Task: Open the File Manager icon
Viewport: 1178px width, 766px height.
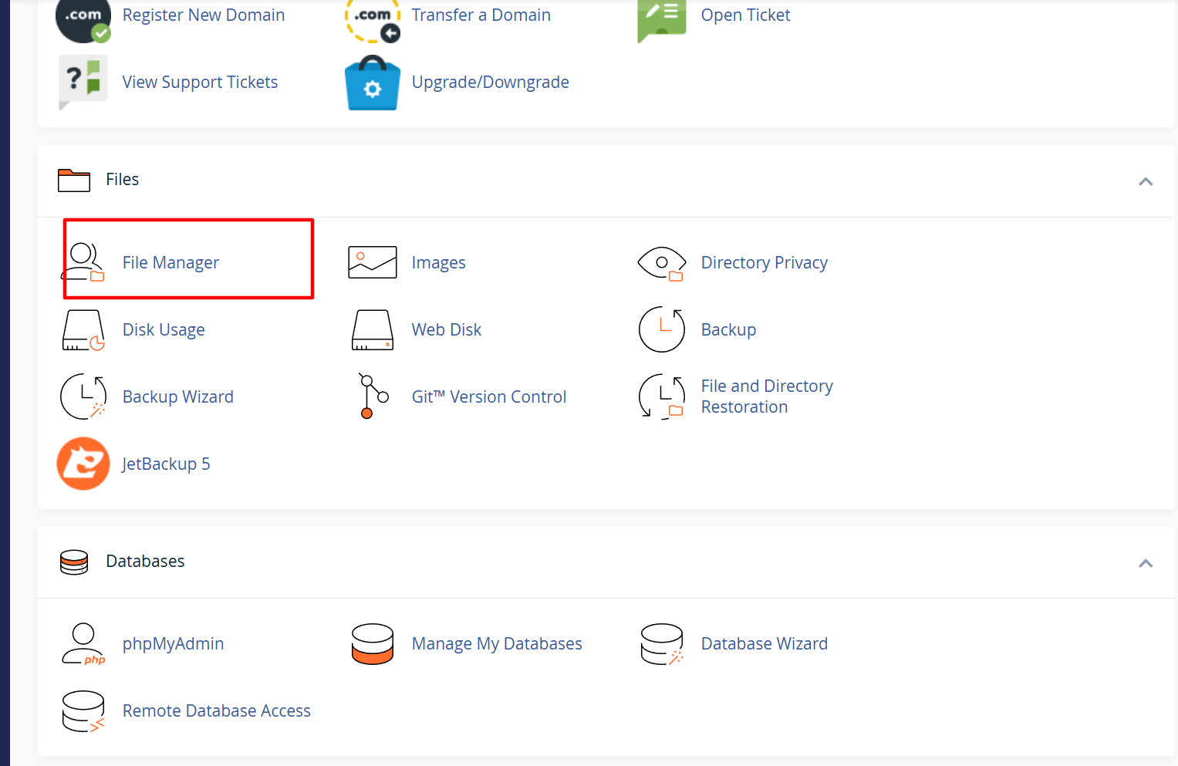Action: (83, 261)
